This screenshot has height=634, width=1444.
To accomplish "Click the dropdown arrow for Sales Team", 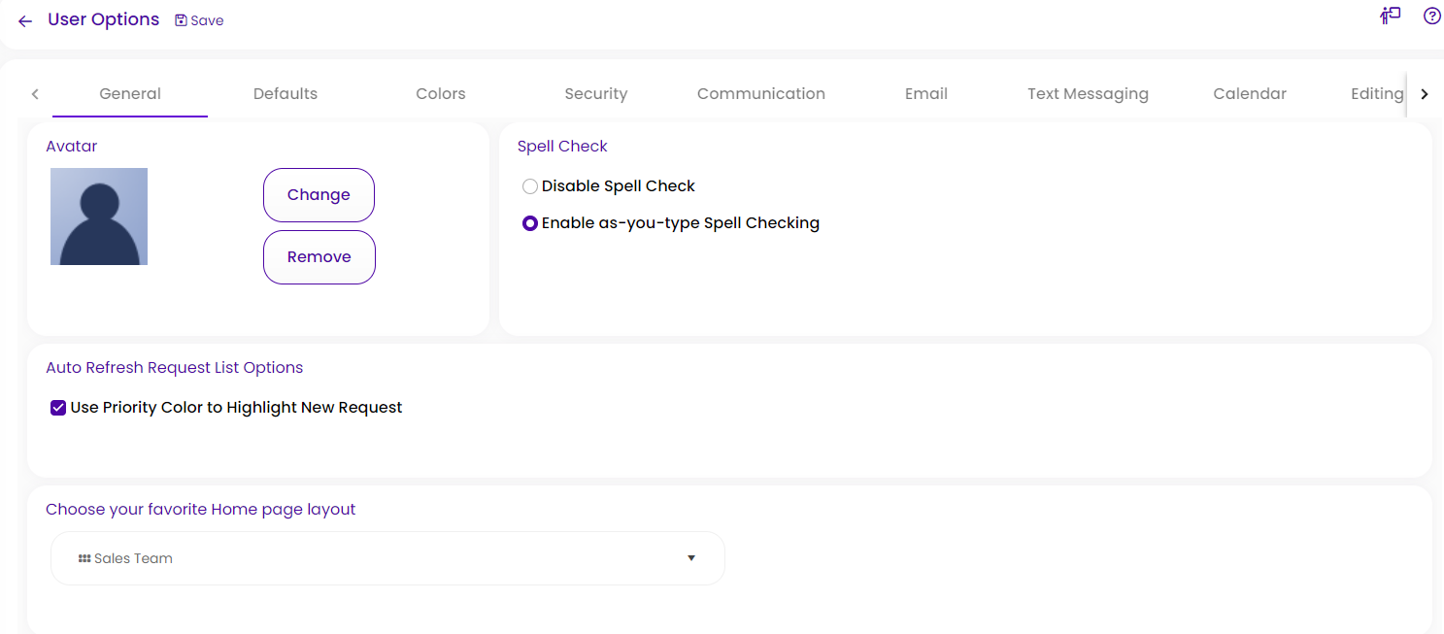I will coord(691,558).
